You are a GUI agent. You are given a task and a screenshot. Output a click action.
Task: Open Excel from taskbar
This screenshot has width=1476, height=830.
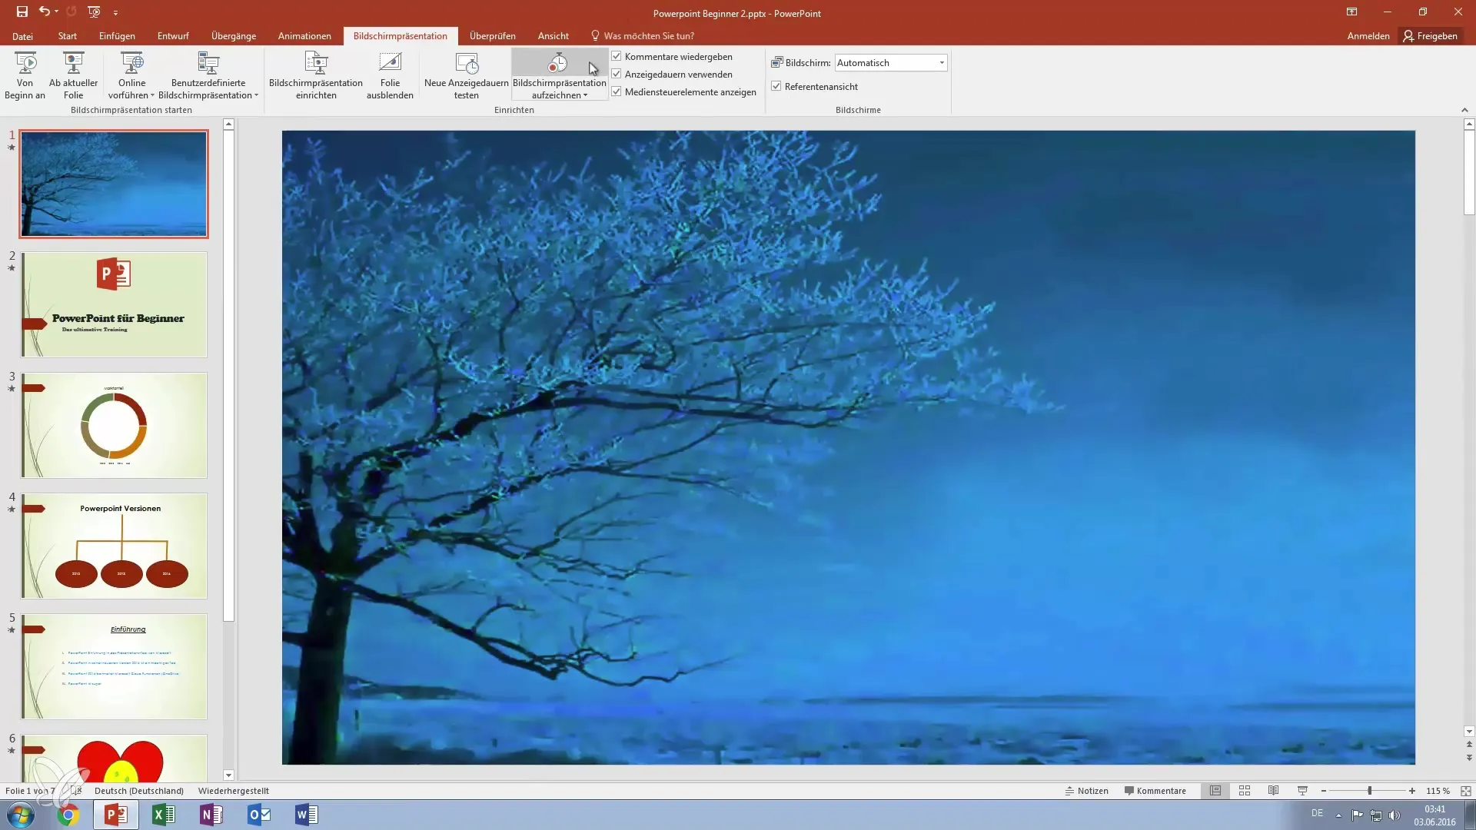[x=164, y=815]
